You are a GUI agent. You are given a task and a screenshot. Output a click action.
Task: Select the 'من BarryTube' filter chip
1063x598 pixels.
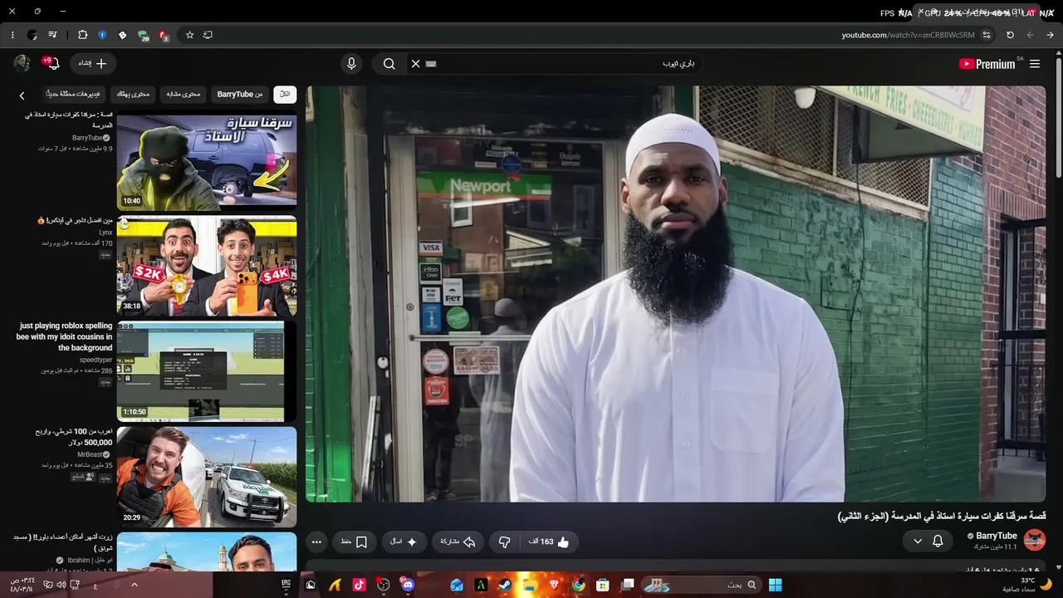pos(240,94)
